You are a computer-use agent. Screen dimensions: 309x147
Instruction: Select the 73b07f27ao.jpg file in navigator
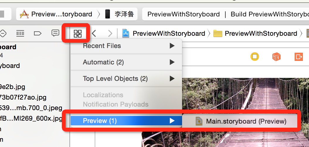pyautogui.click(x=23, y=97)
